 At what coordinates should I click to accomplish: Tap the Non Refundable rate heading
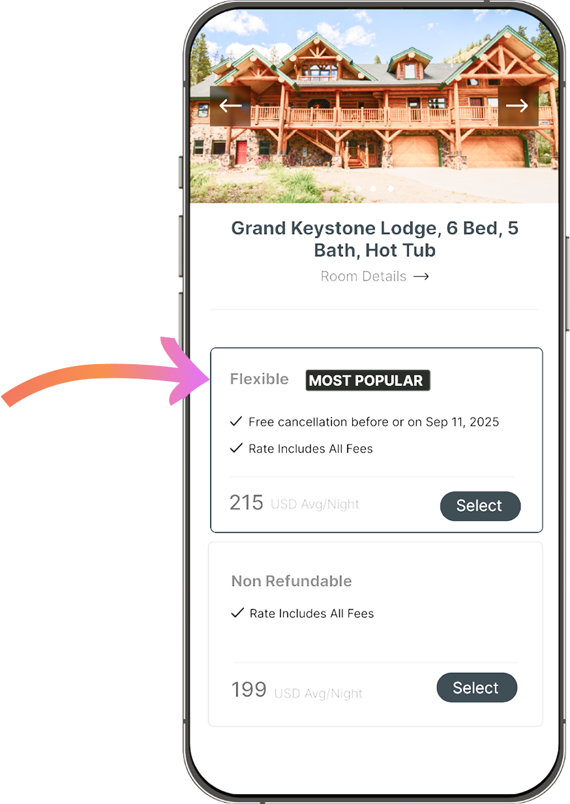point(292,581)
